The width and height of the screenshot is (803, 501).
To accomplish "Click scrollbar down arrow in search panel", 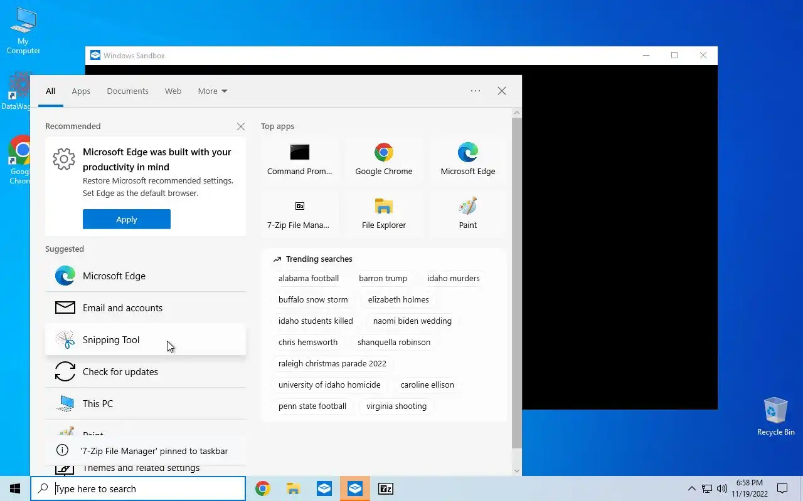I will (517, 471).
